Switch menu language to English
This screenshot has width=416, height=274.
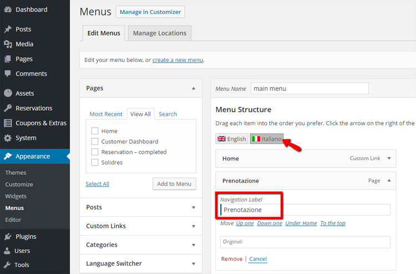coord(232,139)
